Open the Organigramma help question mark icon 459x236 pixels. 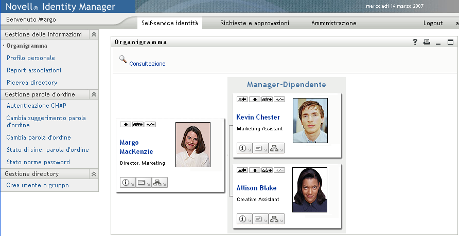415,42
